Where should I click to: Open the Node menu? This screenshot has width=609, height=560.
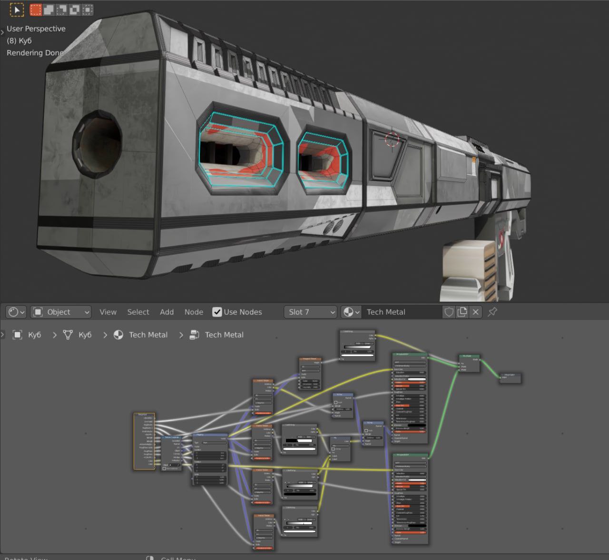point(194,312)
